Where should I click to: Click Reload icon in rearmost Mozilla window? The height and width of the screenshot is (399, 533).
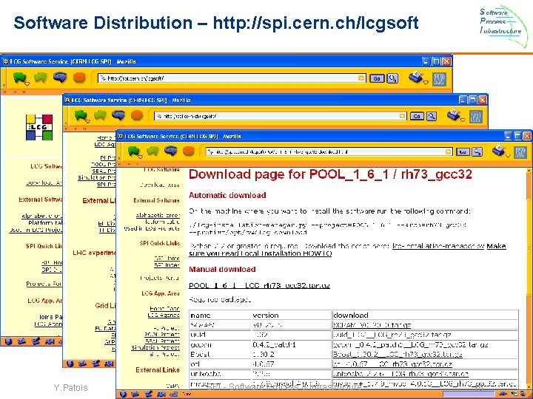pos(60,78)
